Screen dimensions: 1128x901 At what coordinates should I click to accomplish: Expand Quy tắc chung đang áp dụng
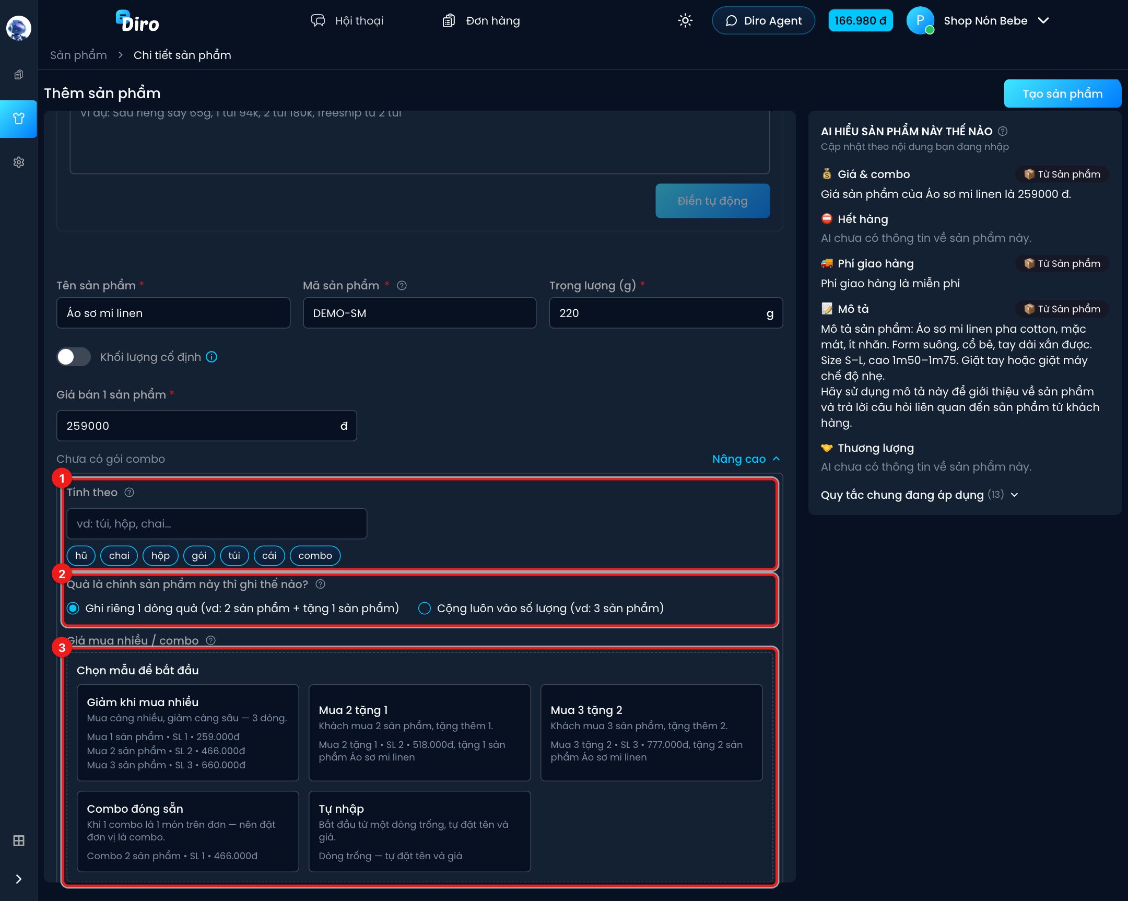pos(919,495)
